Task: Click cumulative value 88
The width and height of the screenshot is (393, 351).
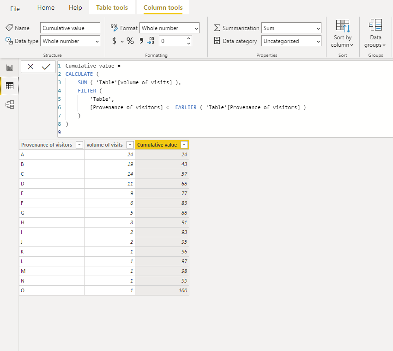Action: (x=162, y=213)
